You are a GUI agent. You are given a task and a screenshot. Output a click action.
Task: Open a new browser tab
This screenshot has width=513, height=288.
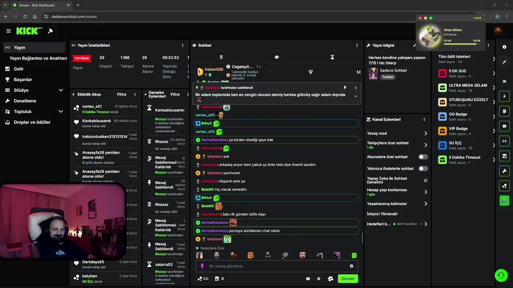click(78, 5)
